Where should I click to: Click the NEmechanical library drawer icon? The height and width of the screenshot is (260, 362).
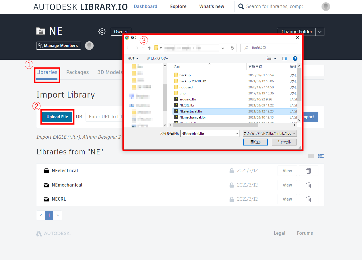coord(46,185)
